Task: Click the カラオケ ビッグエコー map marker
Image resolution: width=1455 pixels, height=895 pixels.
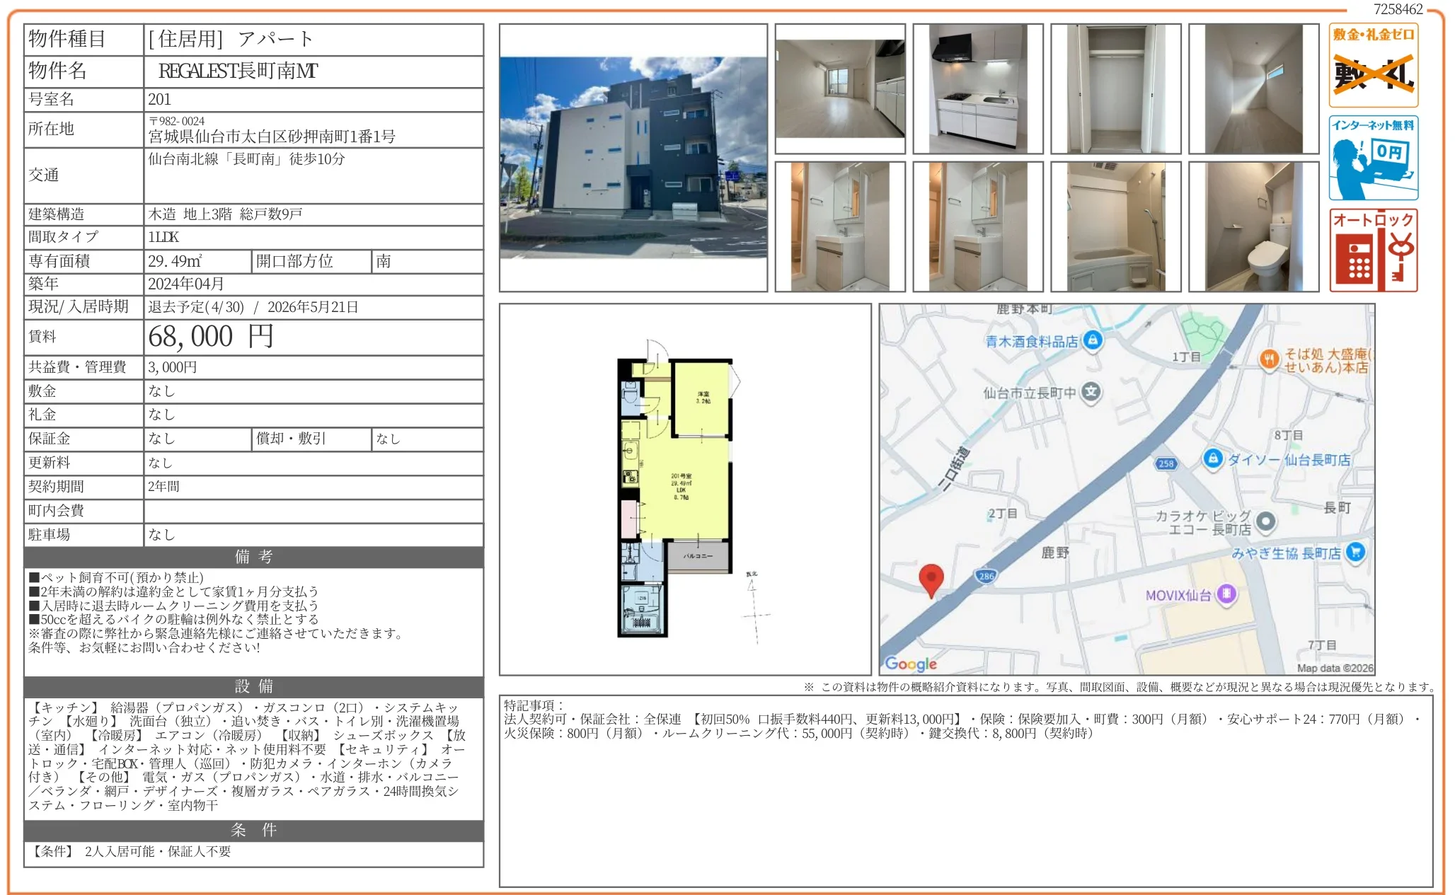Action: 1265,522
